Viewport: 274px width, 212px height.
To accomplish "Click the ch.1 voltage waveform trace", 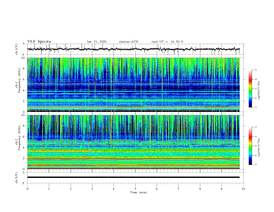I will 133,49.
